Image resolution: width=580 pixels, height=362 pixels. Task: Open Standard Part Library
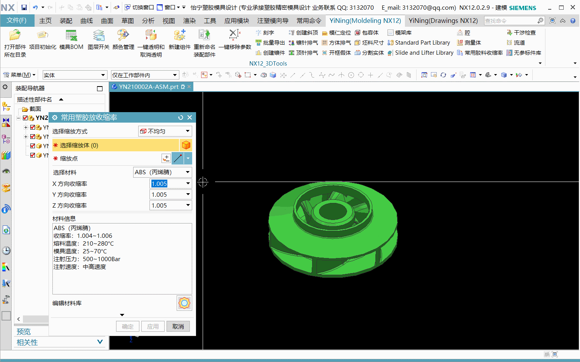pyautogui.click(x=419, y=43)
